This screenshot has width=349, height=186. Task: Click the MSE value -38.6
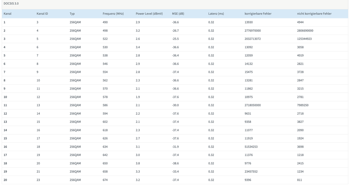tap(175, 163)
